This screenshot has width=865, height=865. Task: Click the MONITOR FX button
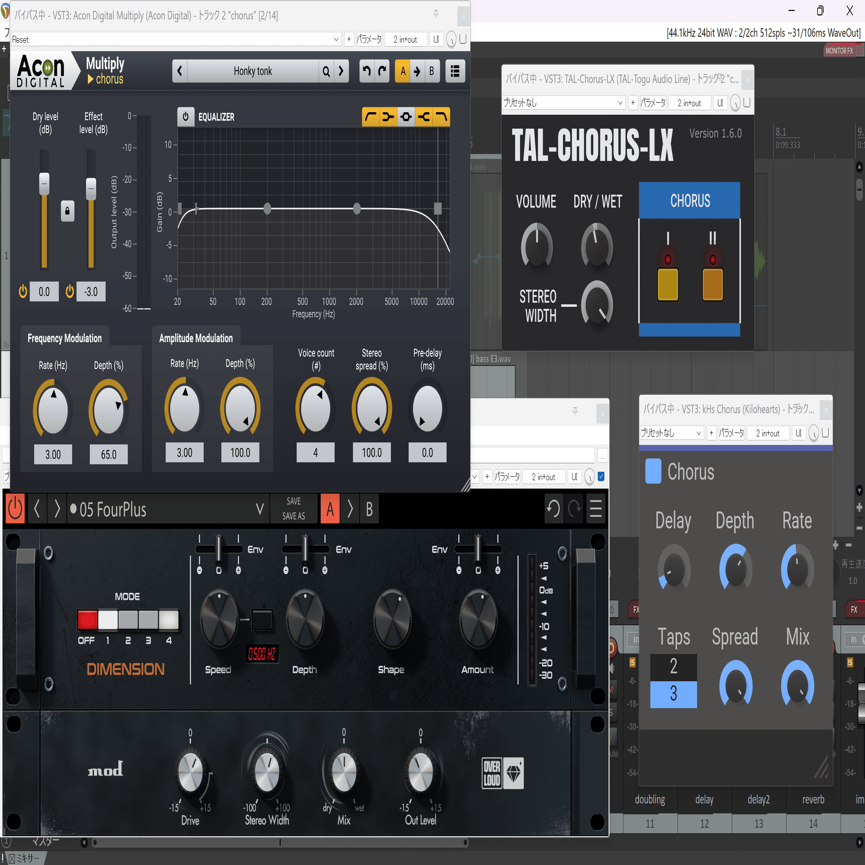coord(839,51)
